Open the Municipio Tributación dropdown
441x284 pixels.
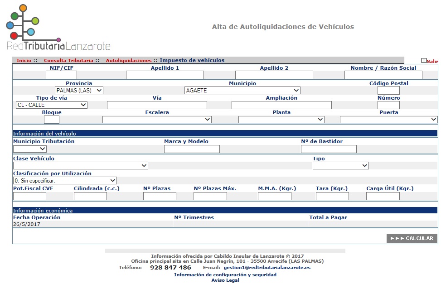[x=30, y=149]
